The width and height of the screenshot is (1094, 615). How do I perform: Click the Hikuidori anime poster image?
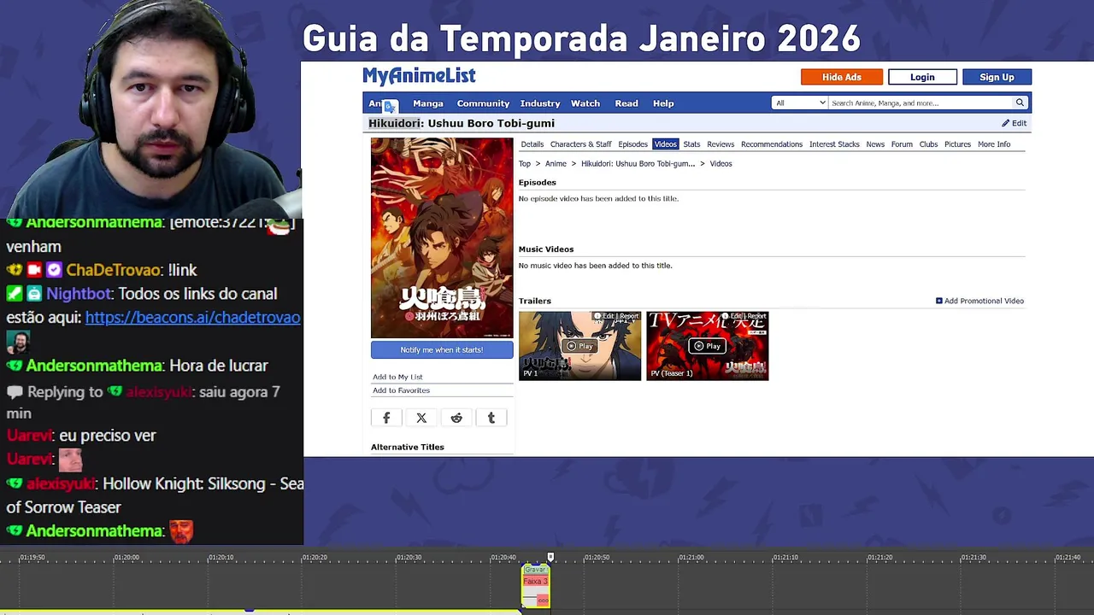[442, 238]
